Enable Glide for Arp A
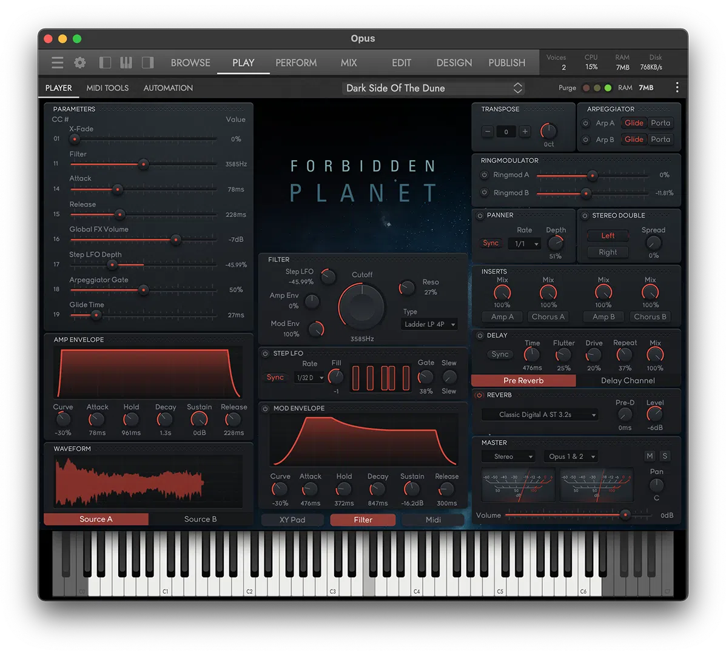 tap(634, 123)
